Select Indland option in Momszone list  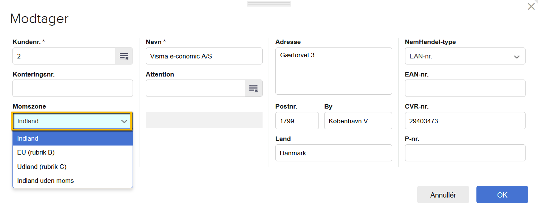73,138
